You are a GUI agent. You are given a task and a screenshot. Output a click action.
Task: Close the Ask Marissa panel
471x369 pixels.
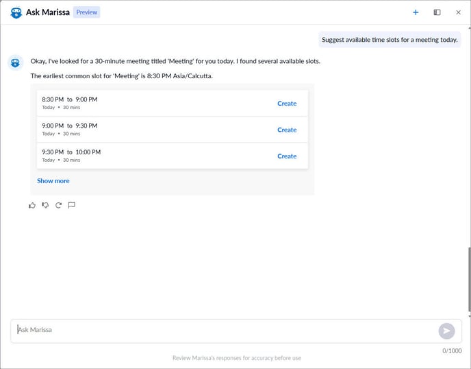point(458,12)
